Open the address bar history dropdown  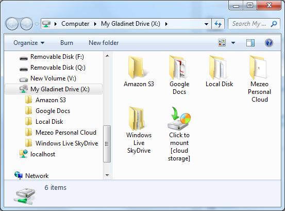pos(206,24)
